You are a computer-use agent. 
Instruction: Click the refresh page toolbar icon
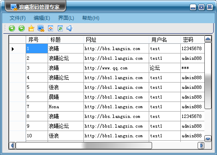pos(60,28)
